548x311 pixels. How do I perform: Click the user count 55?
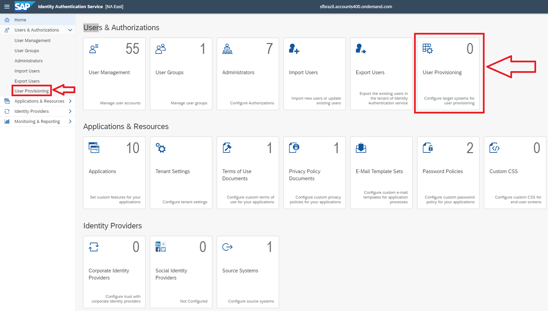pos(132,49)
